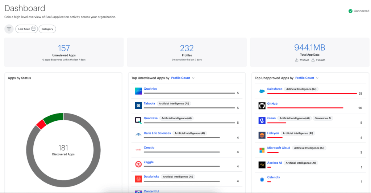Click the Databricks app logo
Screen dimensions: 371x193
click(138, 179)
